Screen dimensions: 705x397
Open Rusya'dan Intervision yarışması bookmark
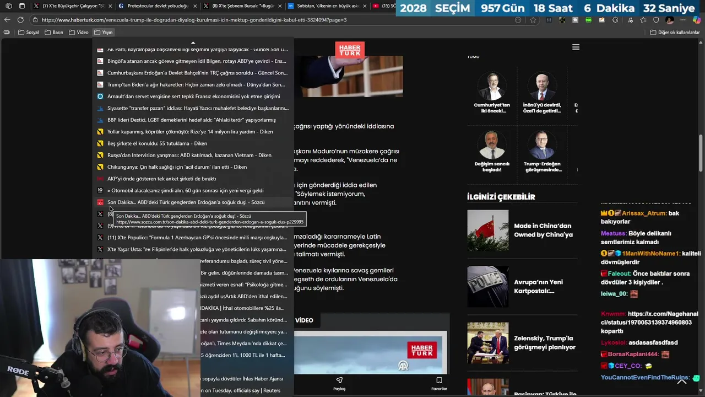click(x=193, y=155)
